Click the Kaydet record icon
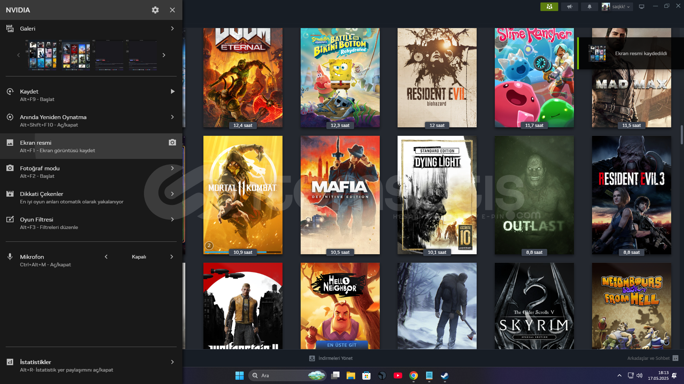Screen dimensions: 684x384 click(x=10, y=91)
